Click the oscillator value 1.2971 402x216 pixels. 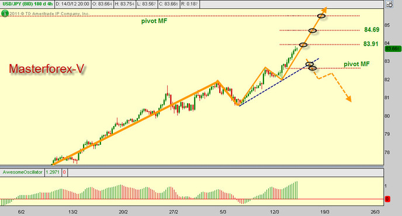pos(53,172)
